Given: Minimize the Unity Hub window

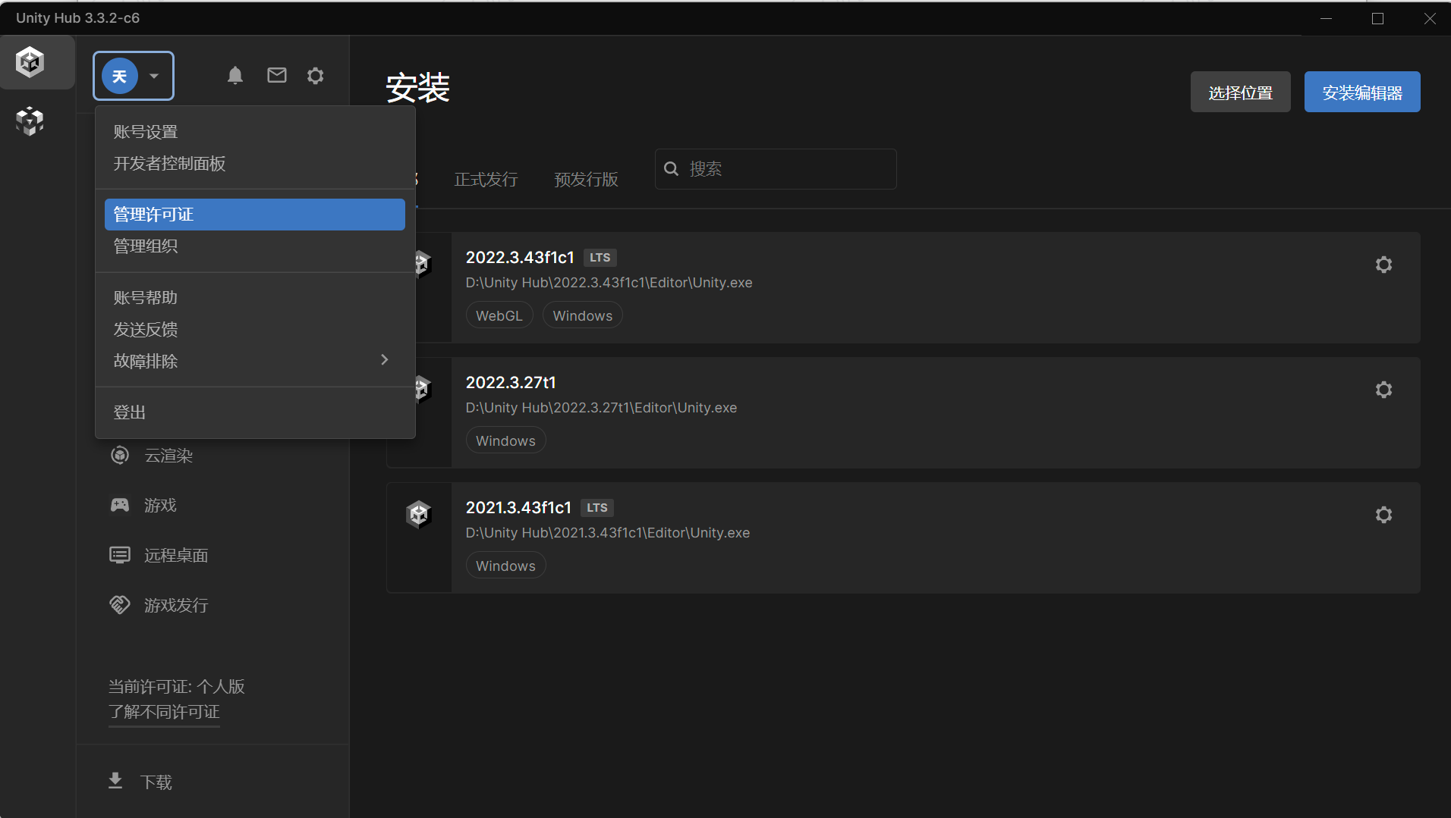Looking at the screenshot, I should pyautogui.click(x=1326, y=18).
